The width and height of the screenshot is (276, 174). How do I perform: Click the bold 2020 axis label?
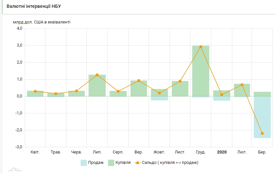pyautogui.click(x=221, y=152)
